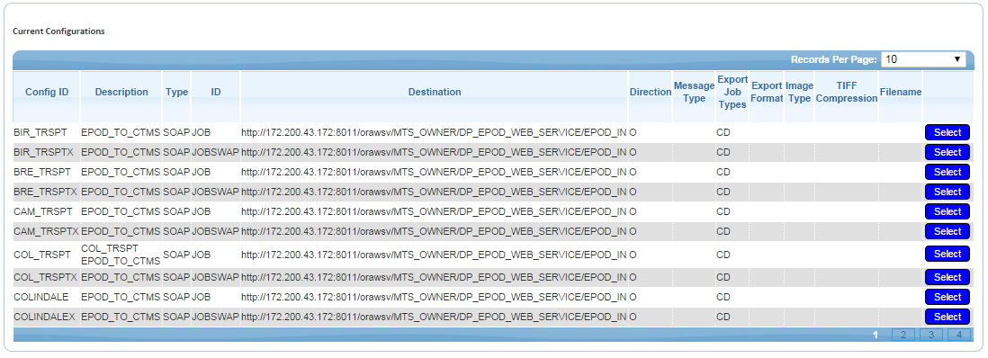Select the BIR_TRSPT configuration
The height and width of the screenshot is (358, 988).
click(947, 132)
